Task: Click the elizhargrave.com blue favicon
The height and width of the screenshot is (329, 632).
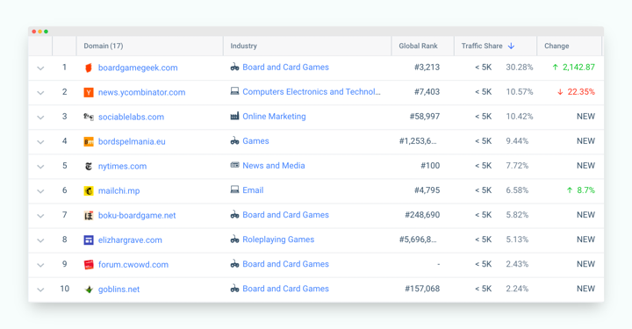Action: (x=89, y=240)
